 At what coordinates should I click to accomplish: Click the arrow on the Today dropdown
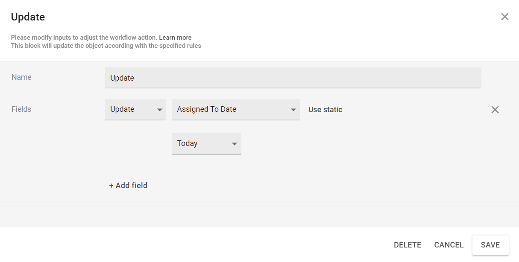tap(234, 144)
